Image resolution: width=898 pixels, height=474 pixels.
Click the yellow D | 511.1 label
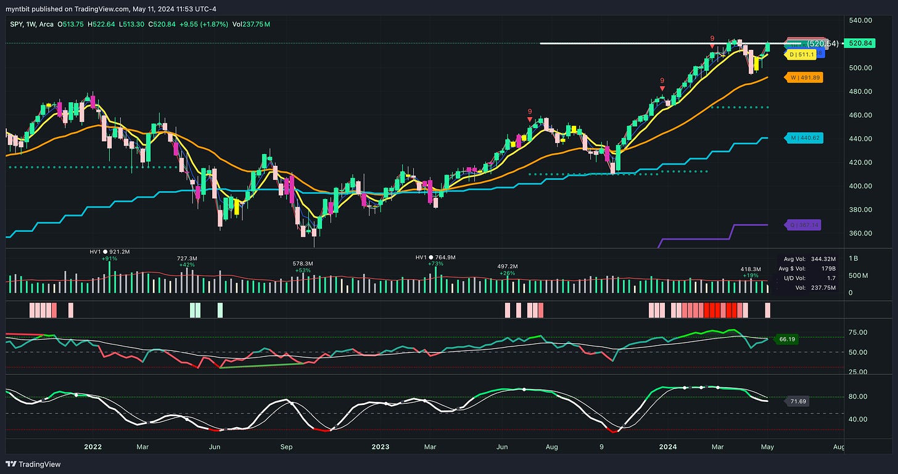[x=800, y=55]
